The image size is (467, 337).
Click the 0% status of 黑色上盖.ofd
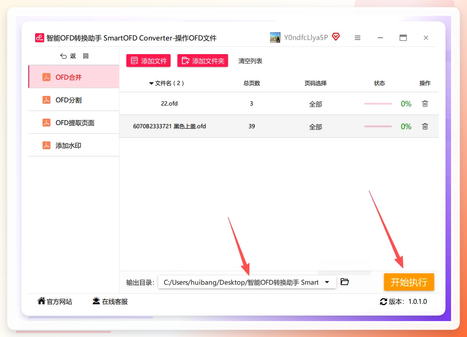click(x=406, y=126)
